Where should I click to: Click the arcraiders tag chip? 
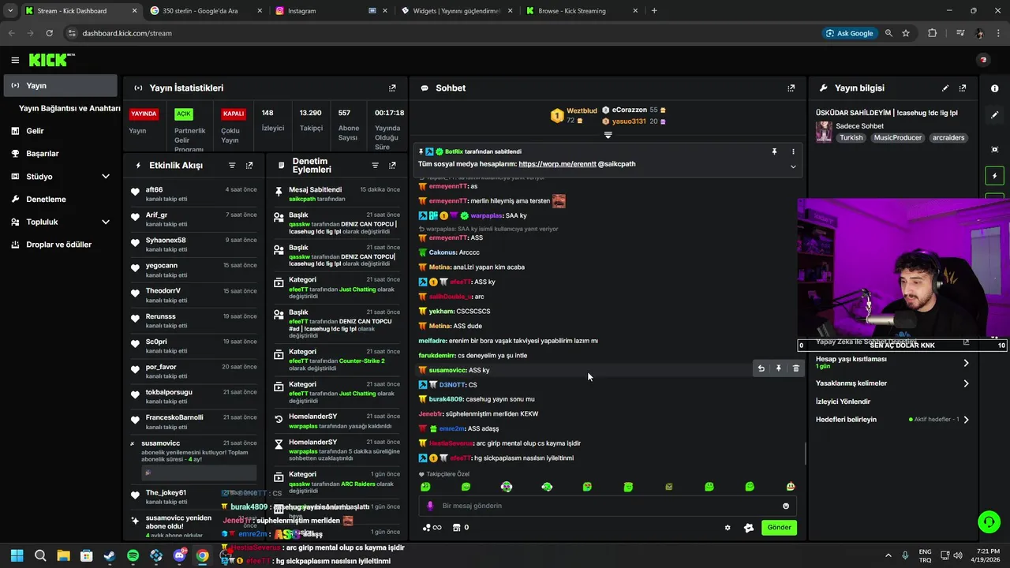(948, 137)
